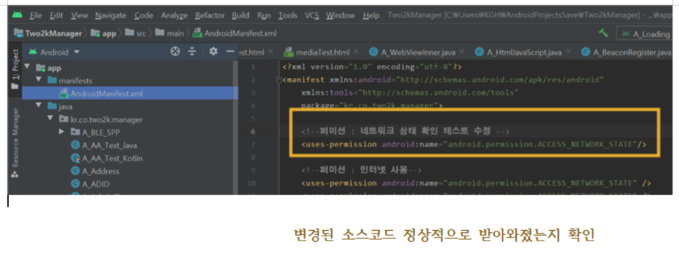Open the Analyze menu
679x256 pixels.
tap(174, 15)
